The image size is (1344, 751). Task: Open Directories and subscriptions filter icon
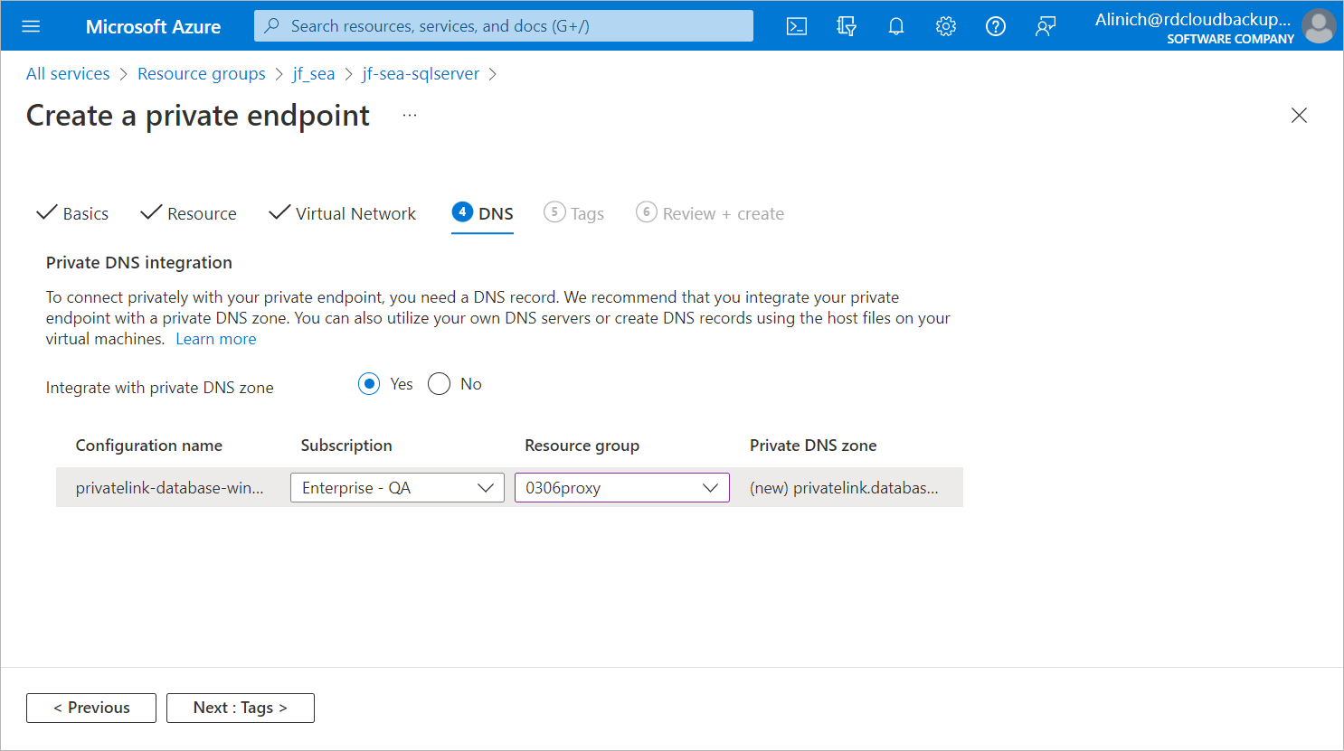point(847,26)
